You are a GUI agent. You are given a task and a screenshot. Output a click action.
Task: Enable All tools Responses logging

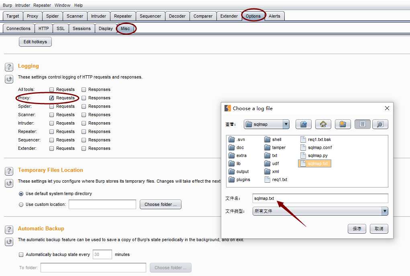[x=84, y=89]
